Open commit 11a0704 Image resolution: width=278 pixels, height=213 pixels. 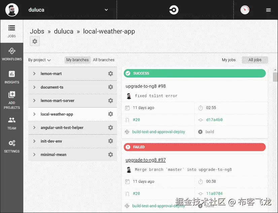[214, 193]
